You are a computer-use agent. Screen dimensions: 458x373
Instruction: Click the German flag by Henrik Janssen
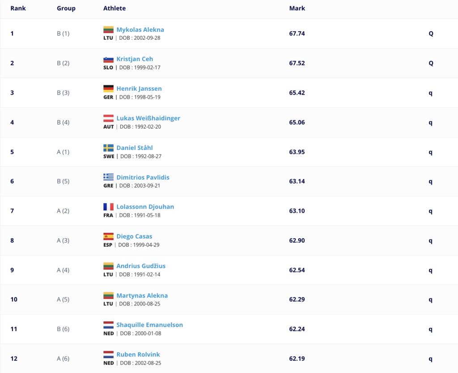pos(108,88)
